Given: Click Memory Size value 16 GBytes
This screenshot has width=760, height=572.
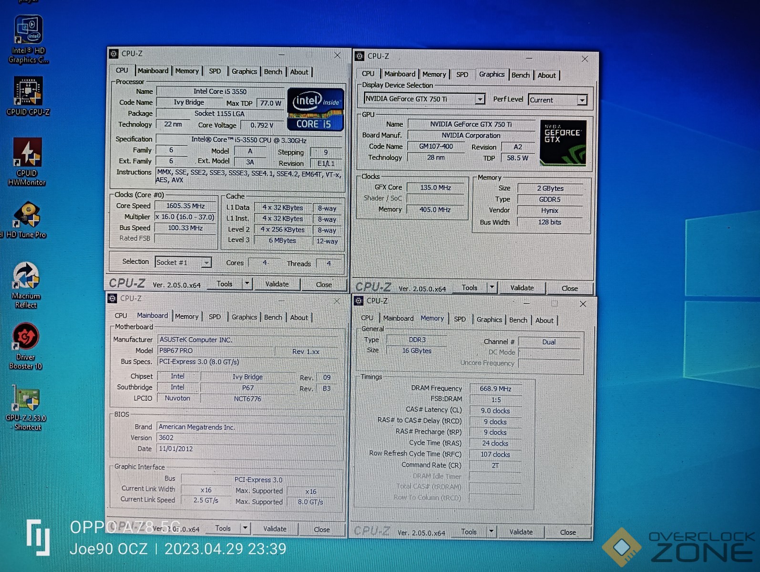Looking at the screenshot, I should point(417,350).
